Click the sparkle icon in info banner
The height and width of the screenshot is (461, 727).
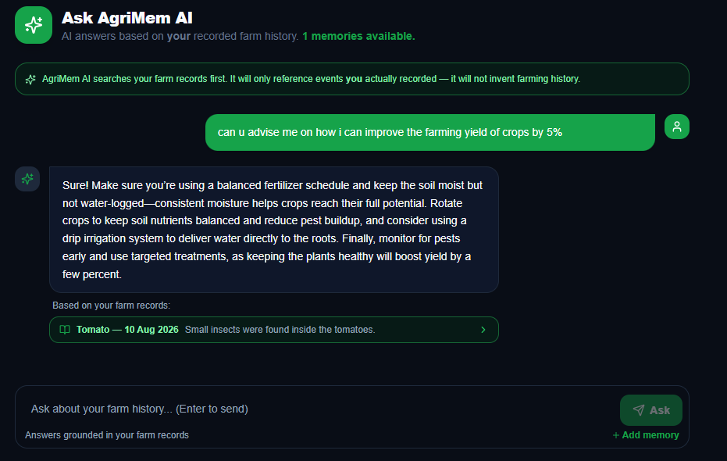[x=30, y=79]
